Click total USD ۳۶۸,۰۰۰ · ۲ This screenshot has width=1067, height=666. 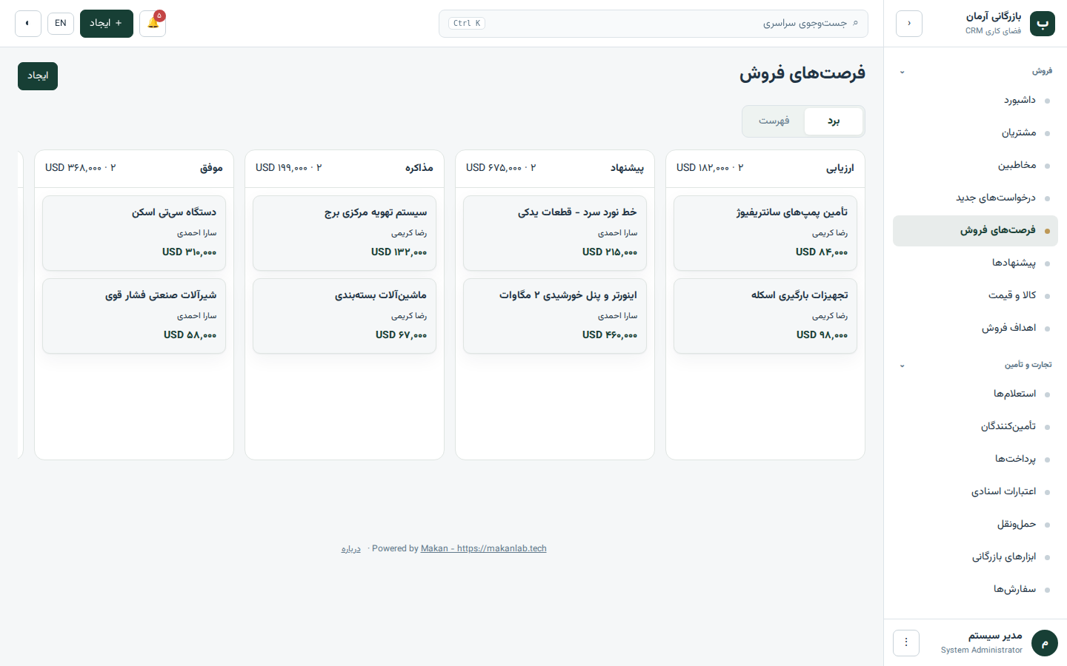pos(81,168)
